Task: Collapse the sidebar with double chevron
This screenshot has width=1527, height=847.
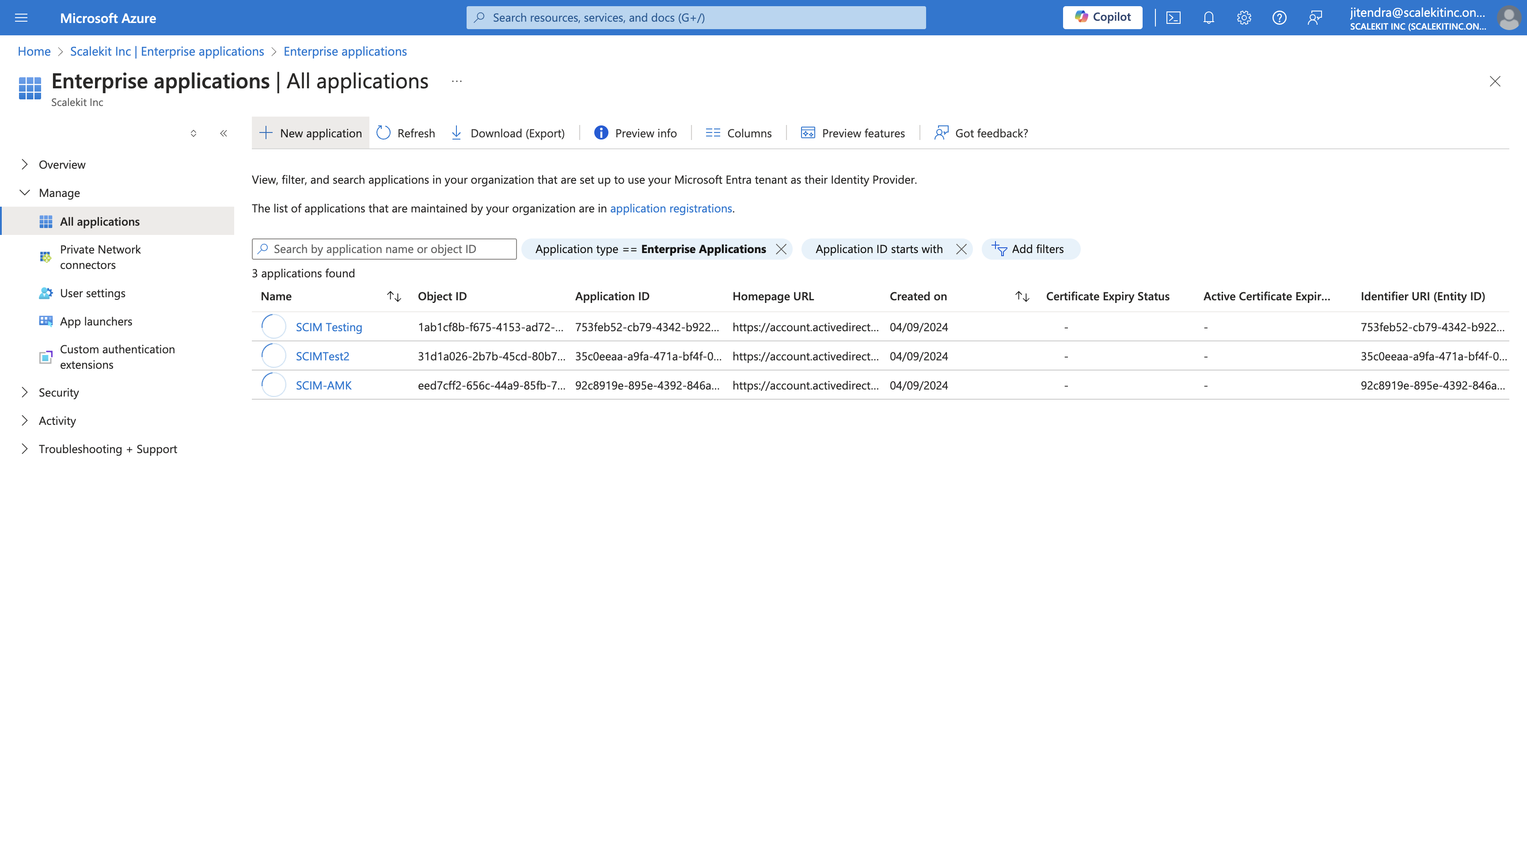Action: click(x=224, y=133)
